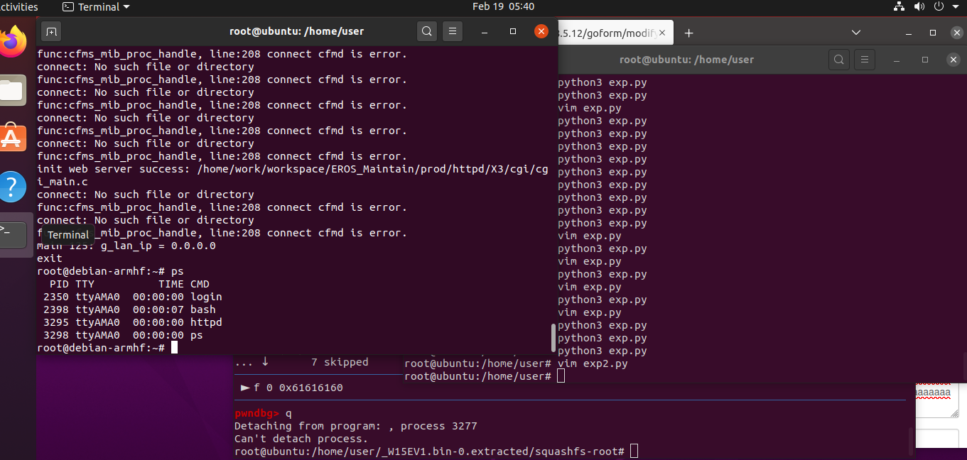The height and width of the screenshot is (460, 967).
Task: Click 'g_lan_ip = 0.0.0.0' line
Action: (126, 246)
